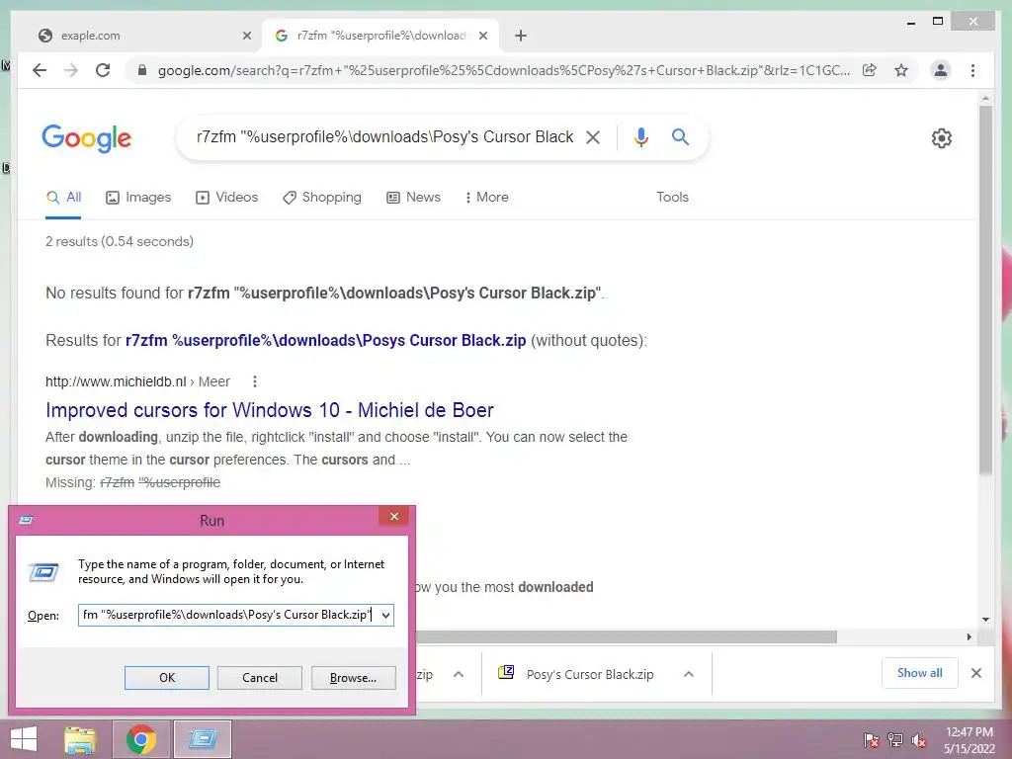Share this page from address bar
The width and height of the screenshot is (1012, 759).
pyautogui.click(x=870, y=70)
